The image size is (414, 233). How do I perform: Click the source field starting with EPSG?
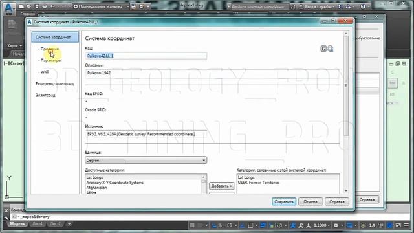[x=213, y=137]
